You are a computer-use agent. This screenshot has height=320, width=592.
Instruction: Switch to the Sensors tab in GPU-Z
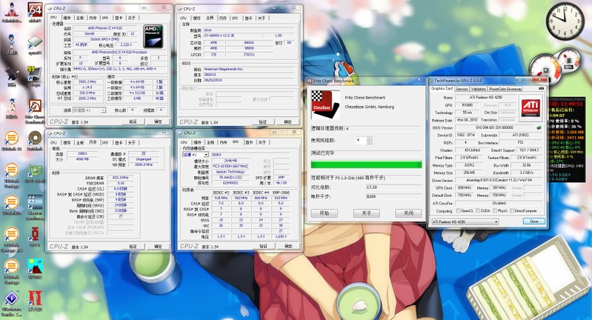coord(462,89)
